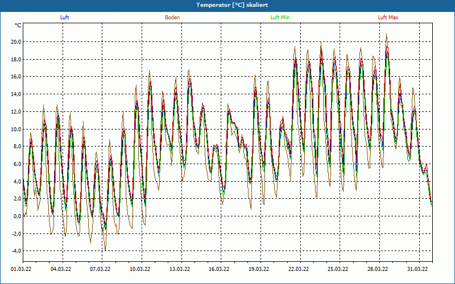
Task: Click the 18,0 y-axis value
Action: coord(16,60)
